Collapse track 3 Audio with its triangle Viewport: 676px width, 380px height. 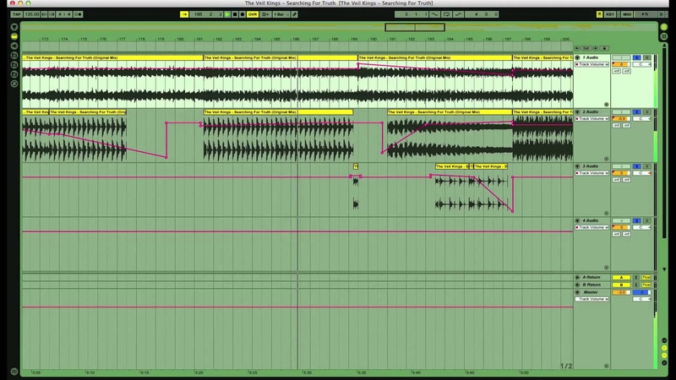pos(577,166)
